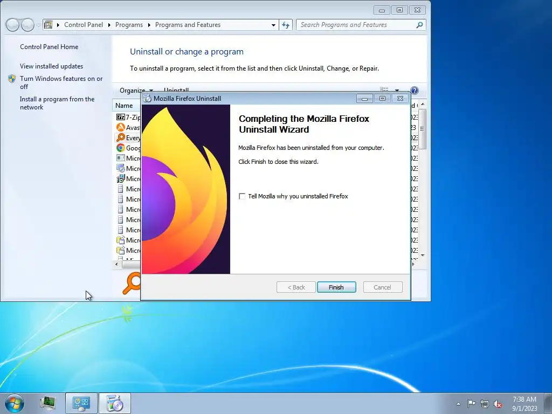Open Install a program from the network

tap(57, 103)
